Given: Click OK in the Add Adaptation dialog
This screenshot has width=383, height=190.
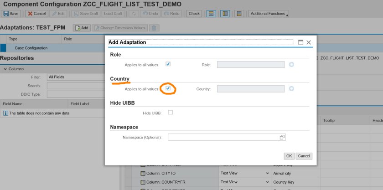Looking at the screenshot, I should (289, 156).
